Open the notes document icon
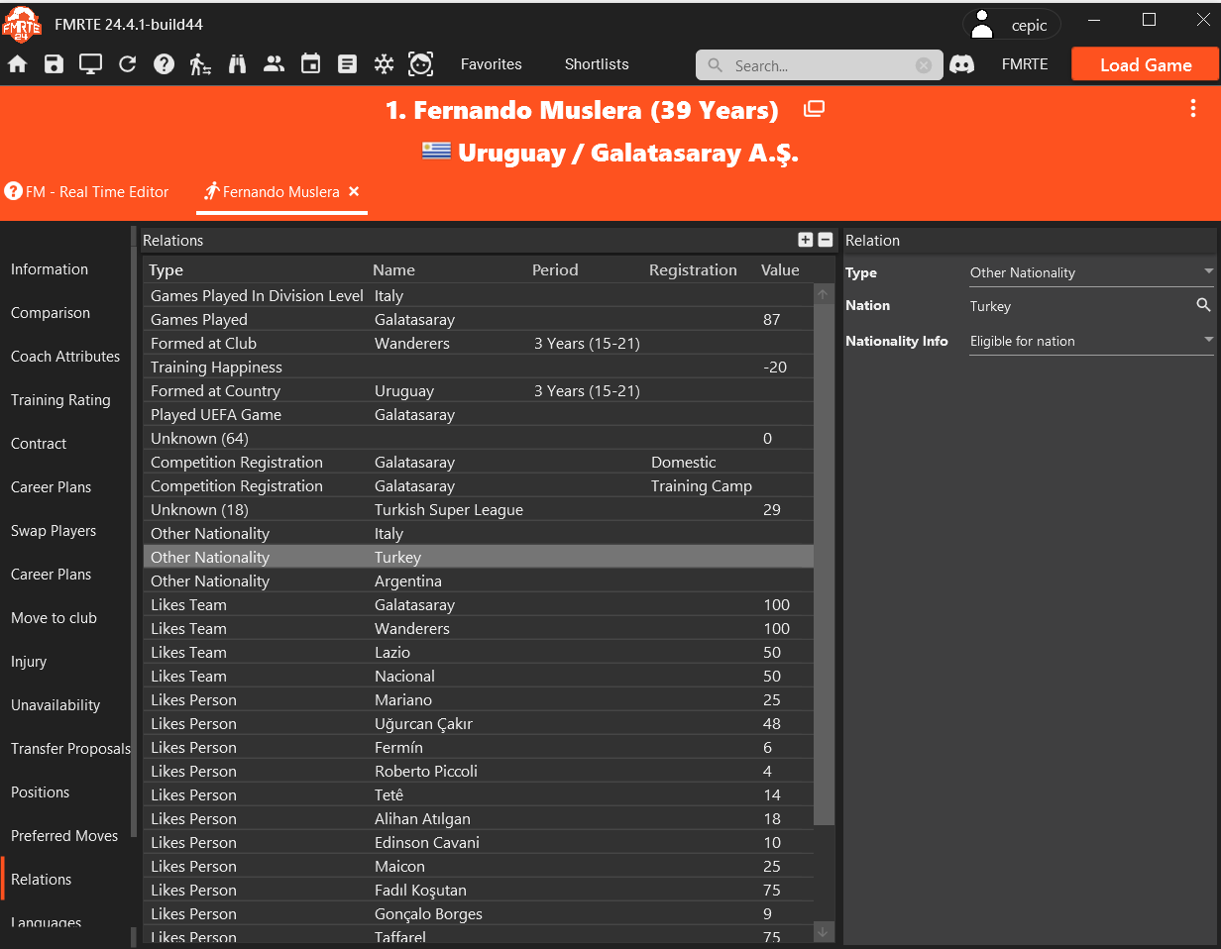This screenshot has height=949, width=1221. click(347, 64)
